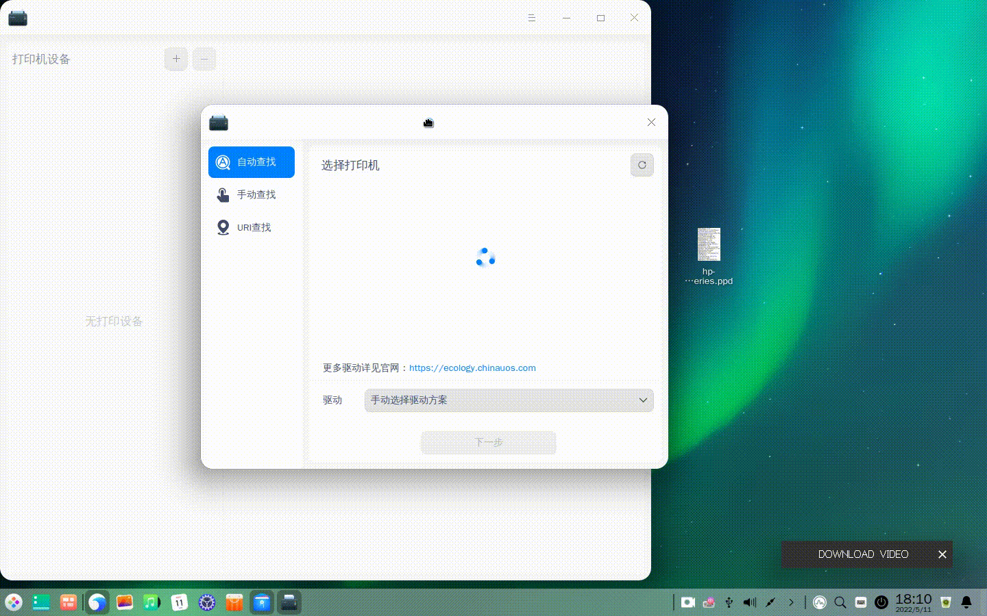This screenshot has height=616, width=987.
Task: Click the plus icon to add a printer
Action: 176,59
